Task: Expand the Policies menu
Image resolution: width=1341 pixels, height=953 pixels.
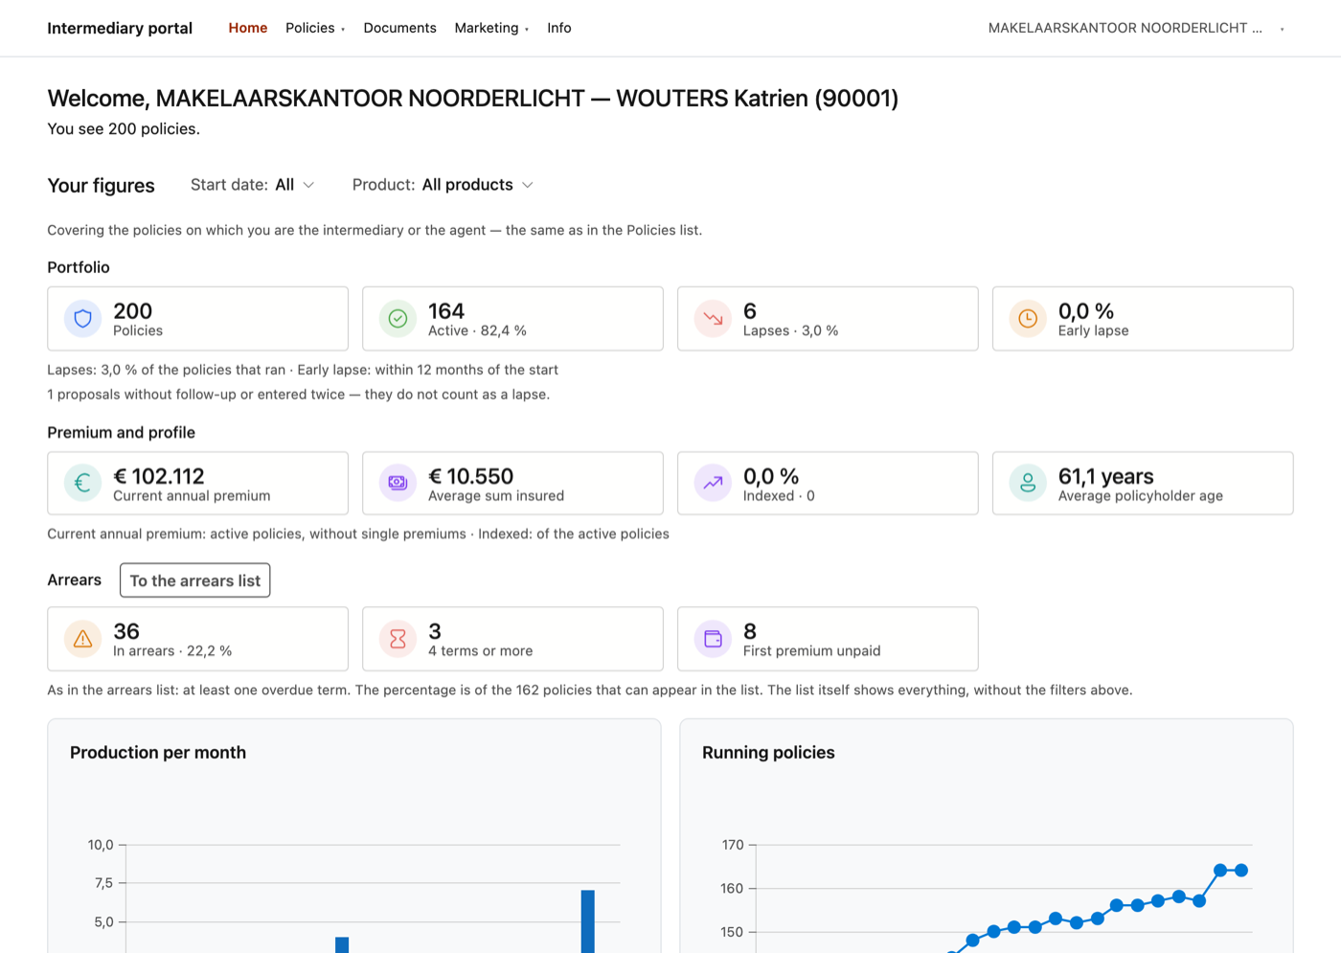Action: tap(315, 28)
